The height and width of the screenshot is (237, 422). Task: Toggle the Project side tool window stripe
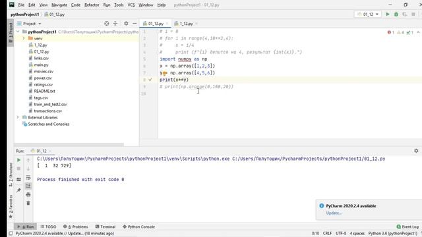click(11, 33)
